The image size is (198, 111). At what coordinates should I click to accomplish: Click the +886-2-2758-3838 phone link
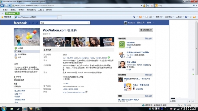[x=70, y=89]
